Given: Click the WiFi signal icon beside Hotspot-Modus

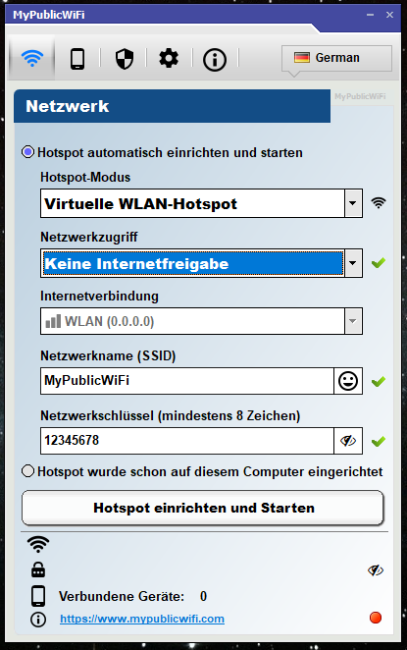Looking at the screenshot, I should [x=378, y=202].
